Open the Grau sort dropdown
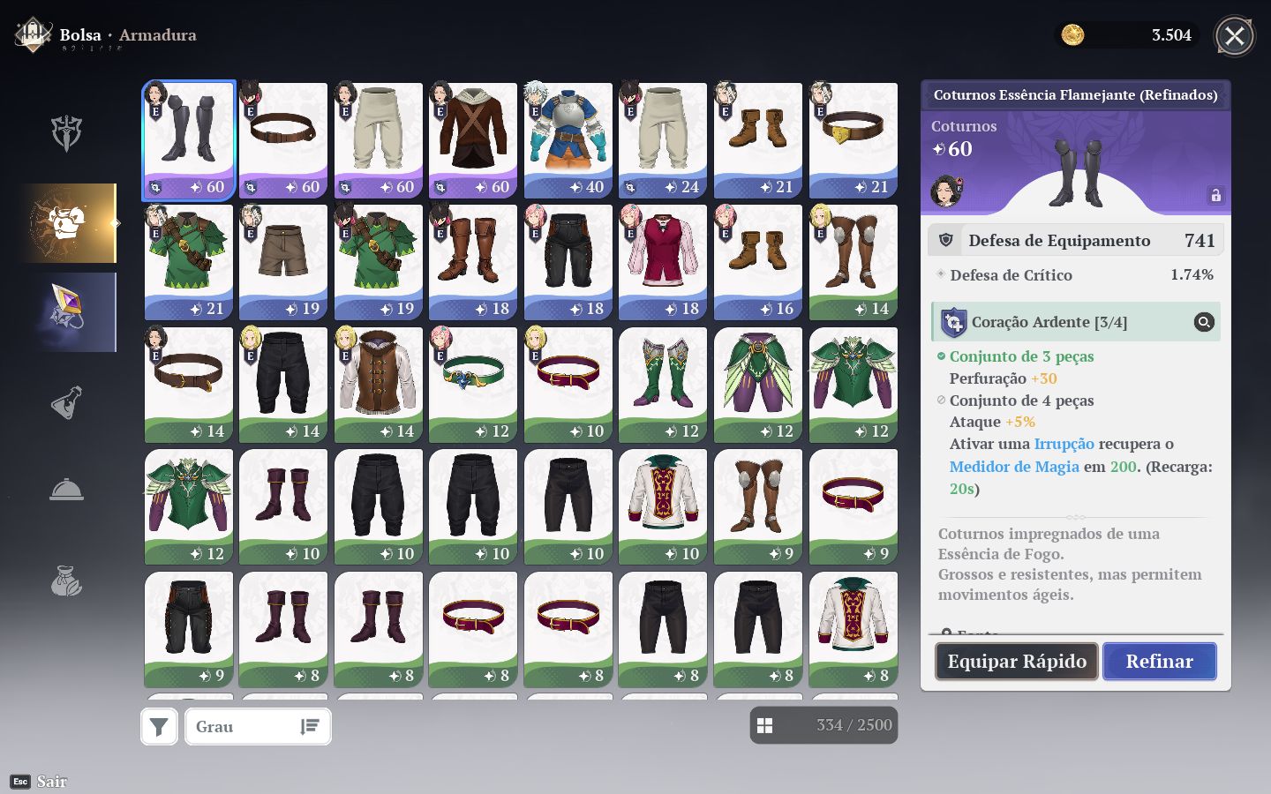 [x=258, y=726]
